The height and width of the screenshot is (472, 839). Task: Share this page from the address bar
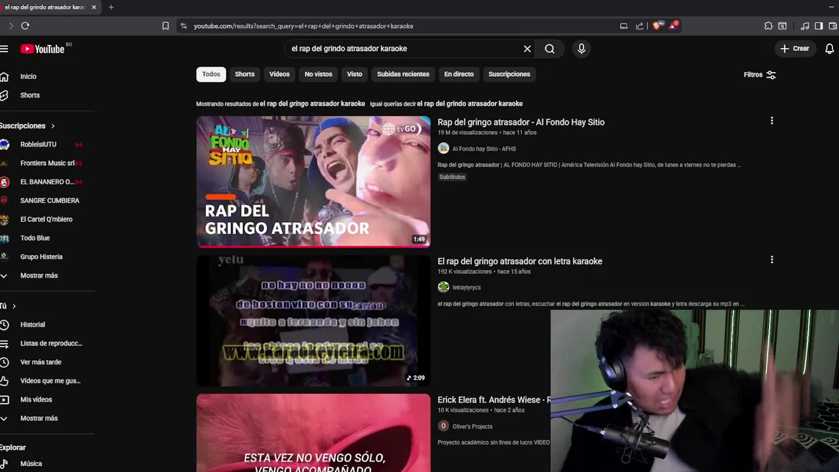(640, 26)
